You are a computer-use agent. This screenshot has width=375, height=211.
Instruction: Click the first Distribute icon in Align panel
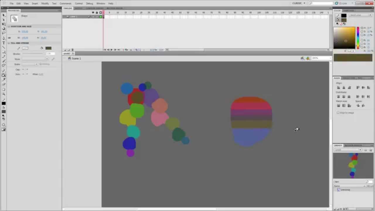click(338, 96)
